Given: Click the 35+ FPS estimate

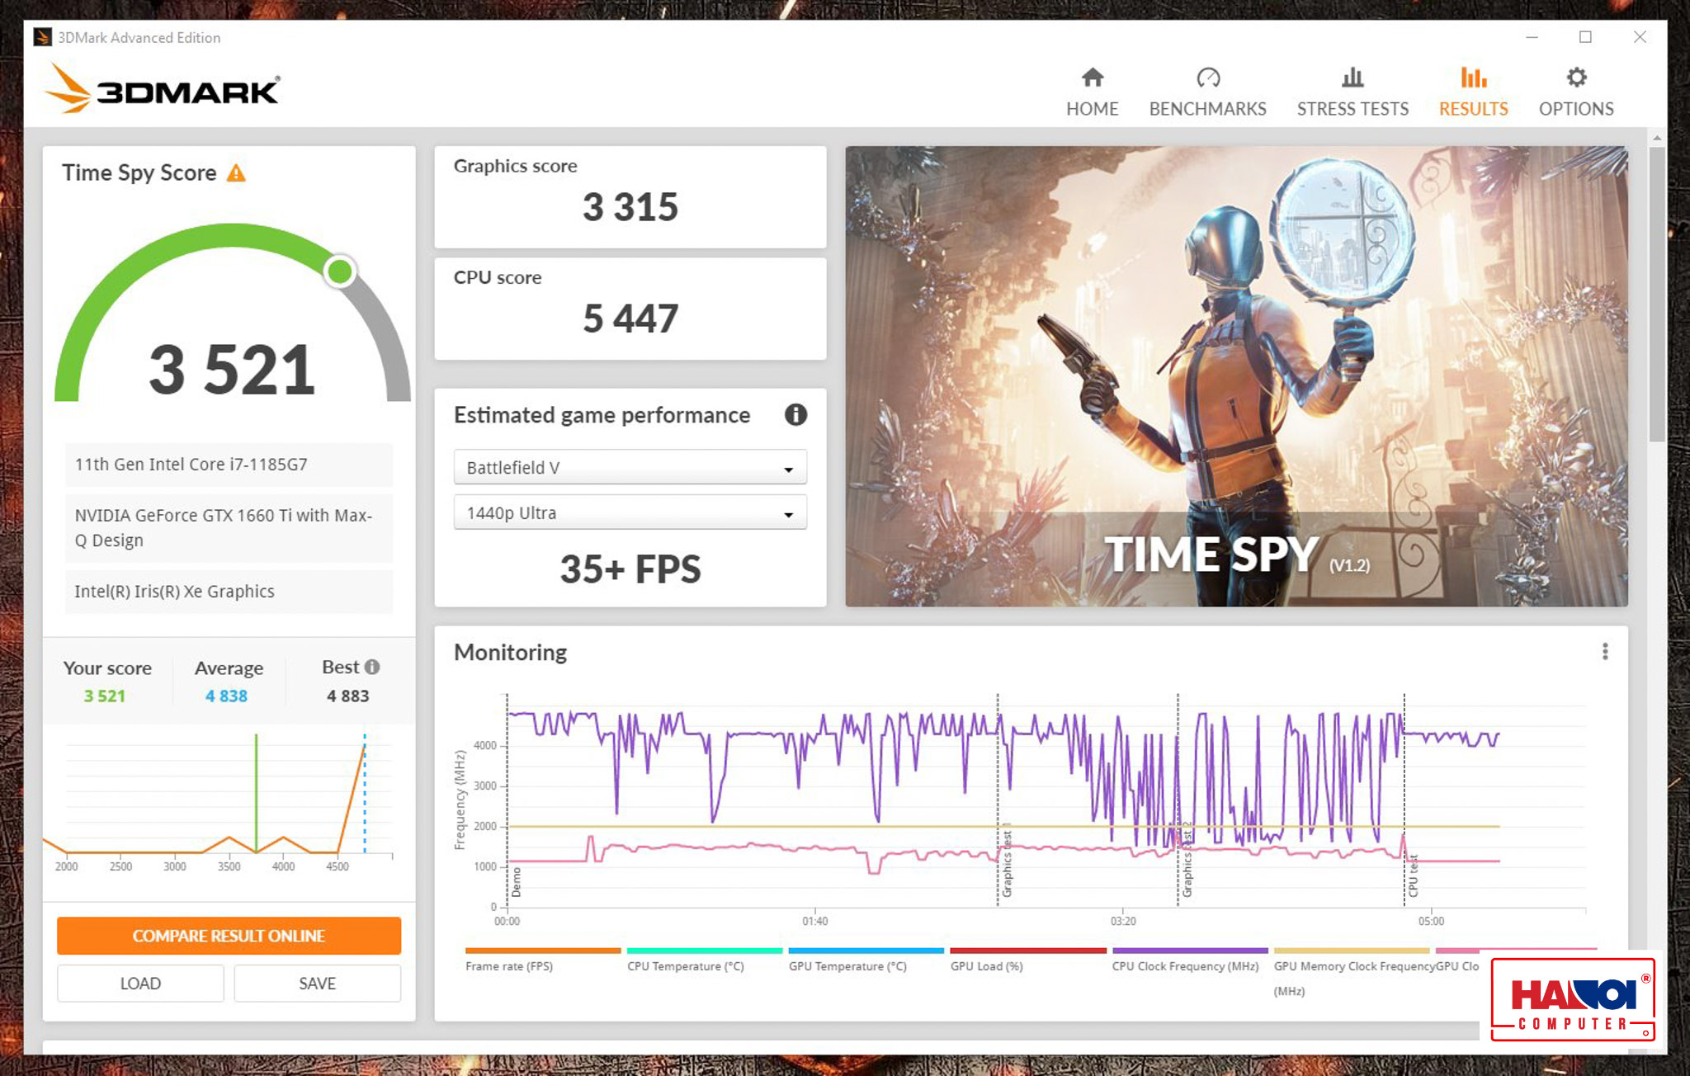Looking at the screenshot, I should pos(630,569).
